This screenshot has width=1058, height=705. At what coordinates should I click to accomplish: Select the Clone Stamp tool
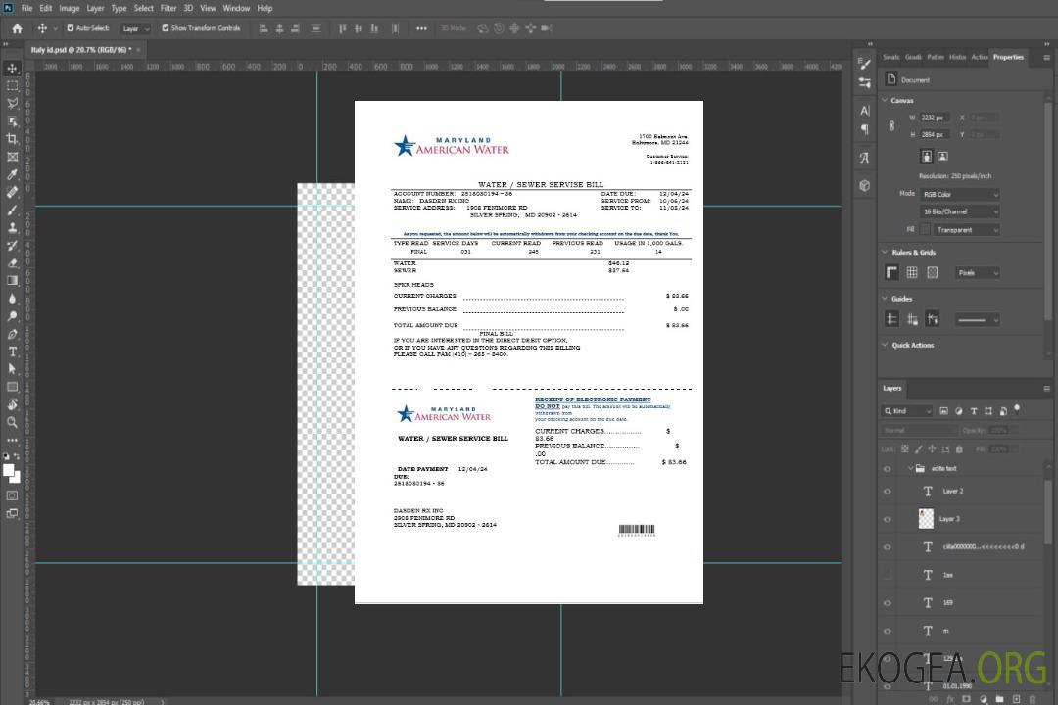tap(12, 227)
